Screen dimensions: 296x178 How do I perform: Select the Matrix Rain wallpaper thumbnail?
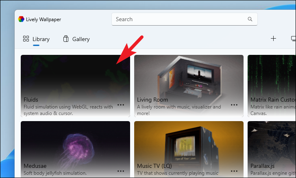coord(272,86)
